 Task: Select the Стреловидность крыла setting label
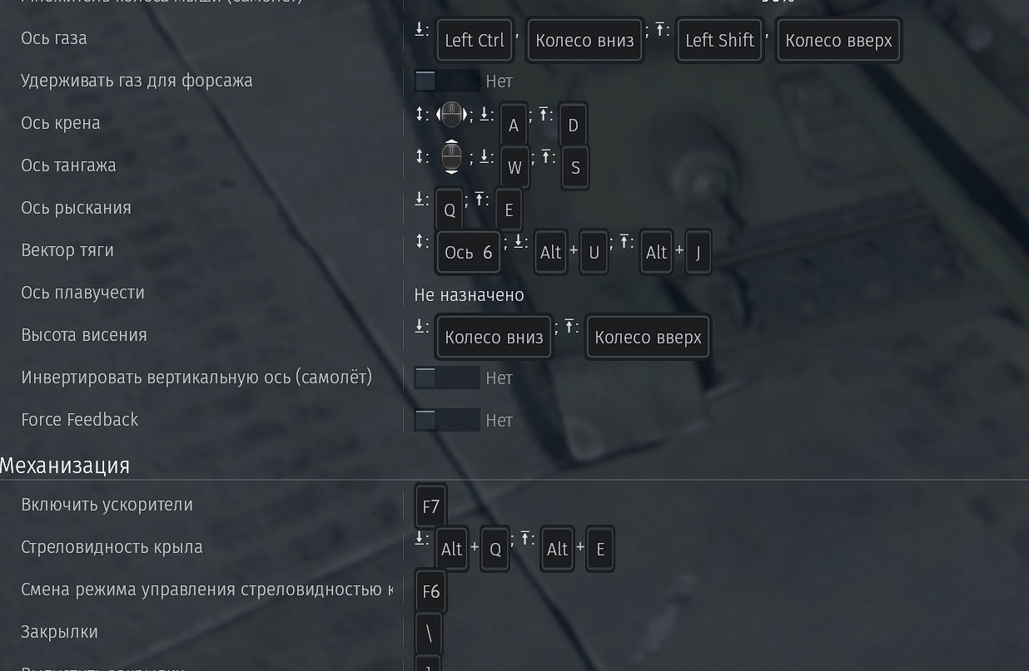click(x=112, y=547)
